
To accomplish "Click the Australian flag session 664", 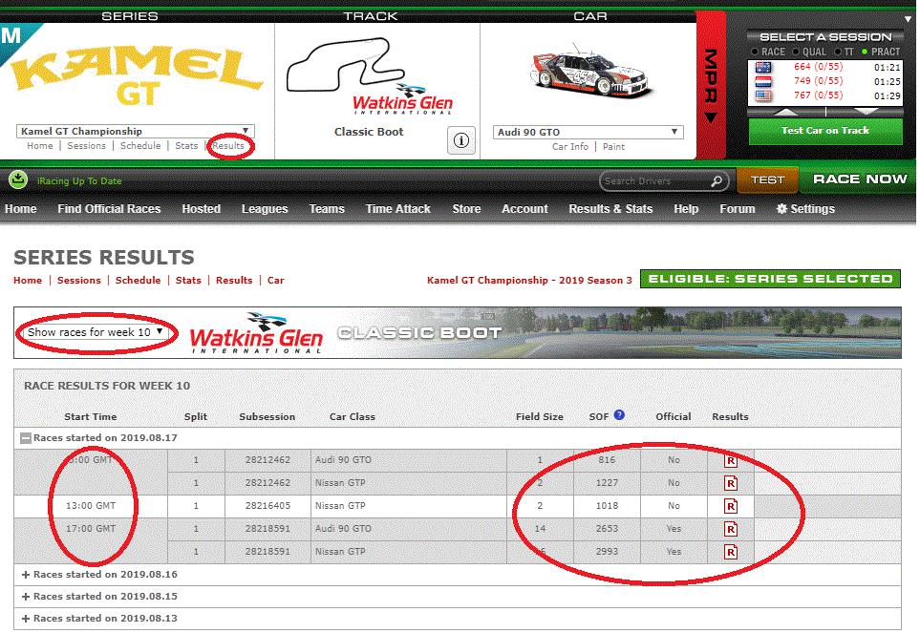I will [x=762, y=68].
